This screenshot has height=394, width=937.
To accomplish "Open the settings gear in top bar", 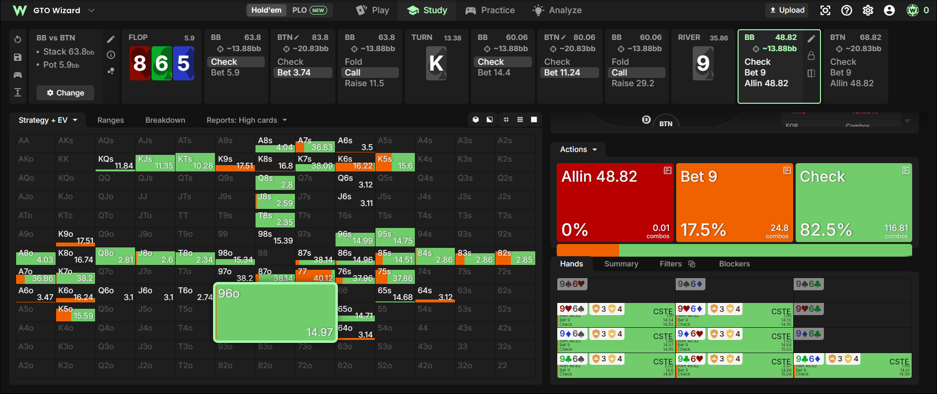I will [x=868, y=10].
